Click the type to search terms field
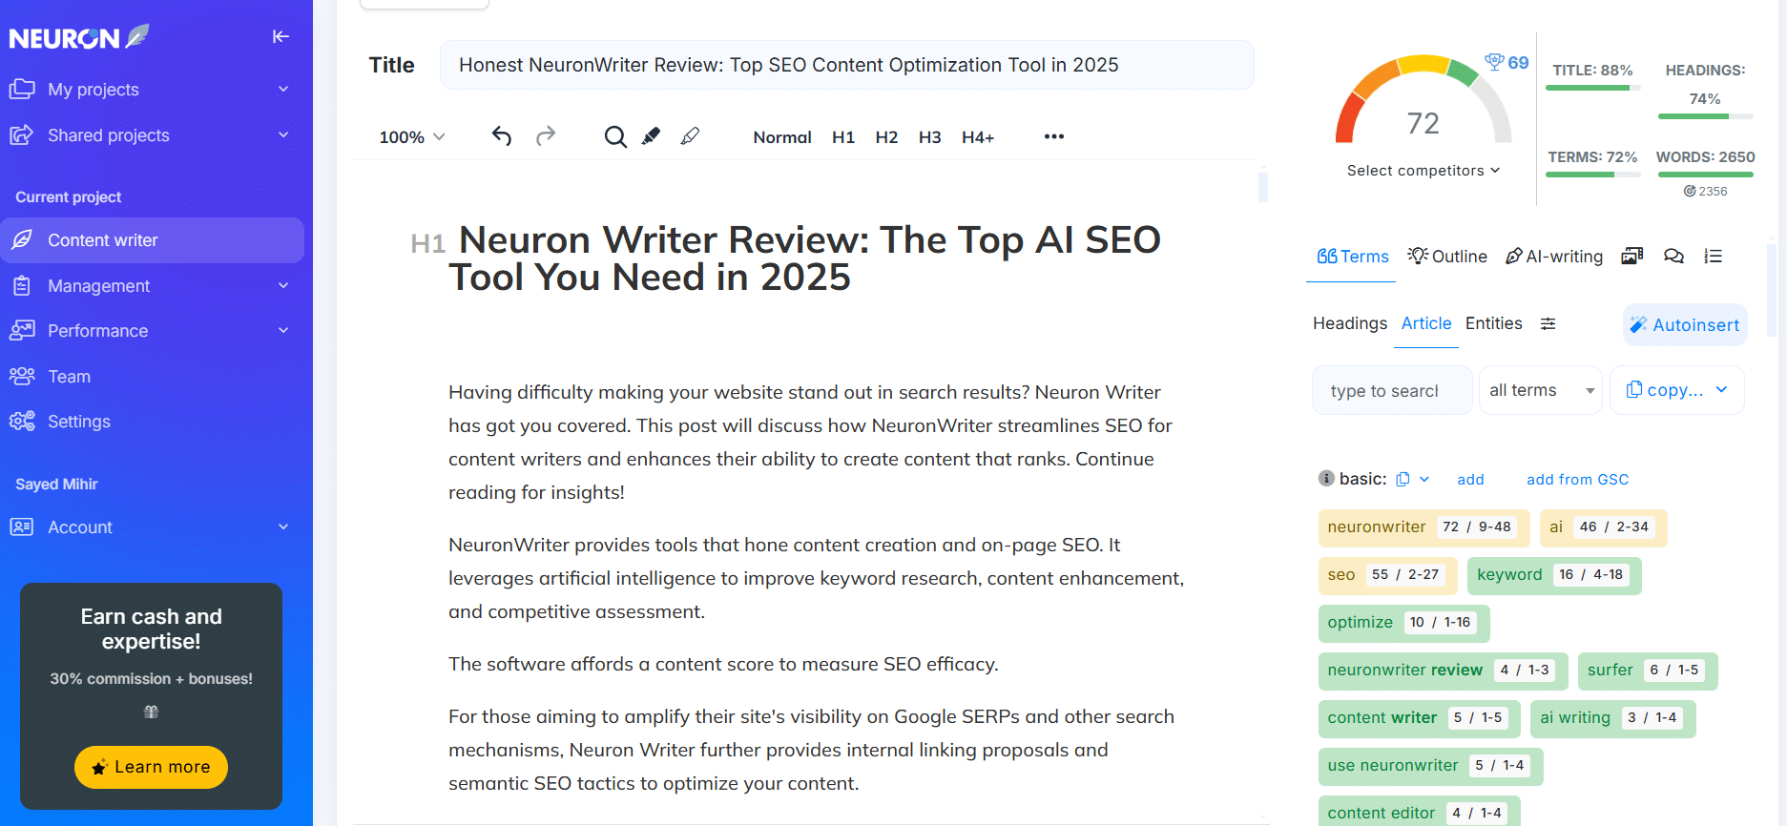Screen dimensions: 1787x826 [1392, 390]
